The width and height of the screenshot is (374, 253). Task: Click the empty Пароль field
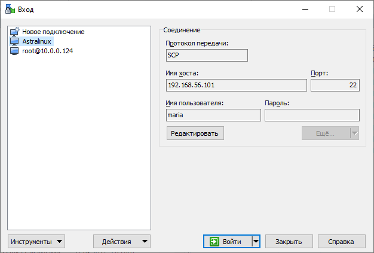[312, 115]
